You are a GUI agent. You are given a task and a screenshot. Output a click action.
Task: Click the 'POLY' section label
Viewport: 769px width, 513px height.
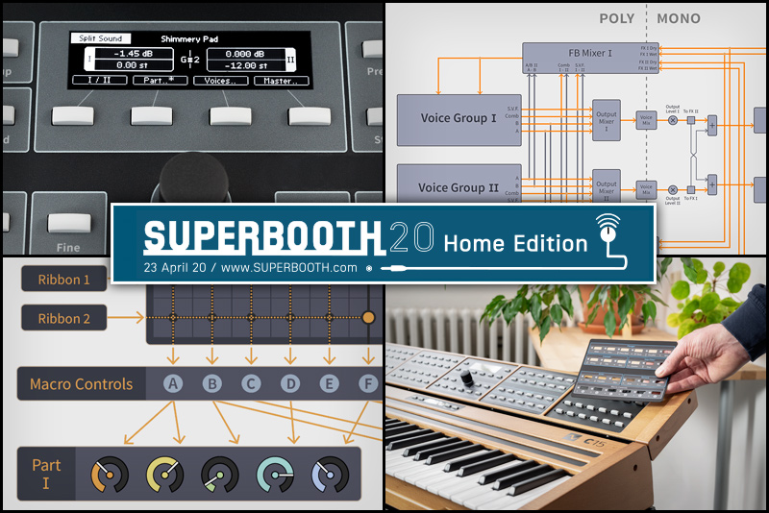point(616,18)
